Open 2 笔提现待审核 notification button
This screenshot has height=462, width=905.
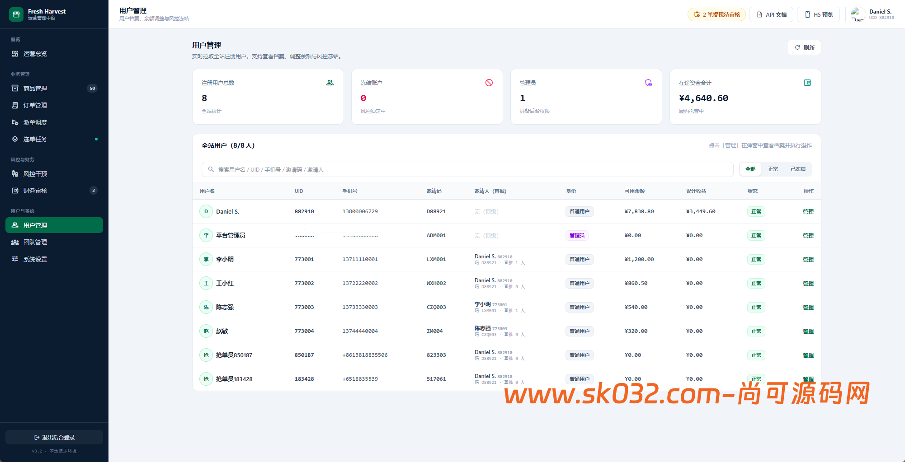(x=717, y=14)
